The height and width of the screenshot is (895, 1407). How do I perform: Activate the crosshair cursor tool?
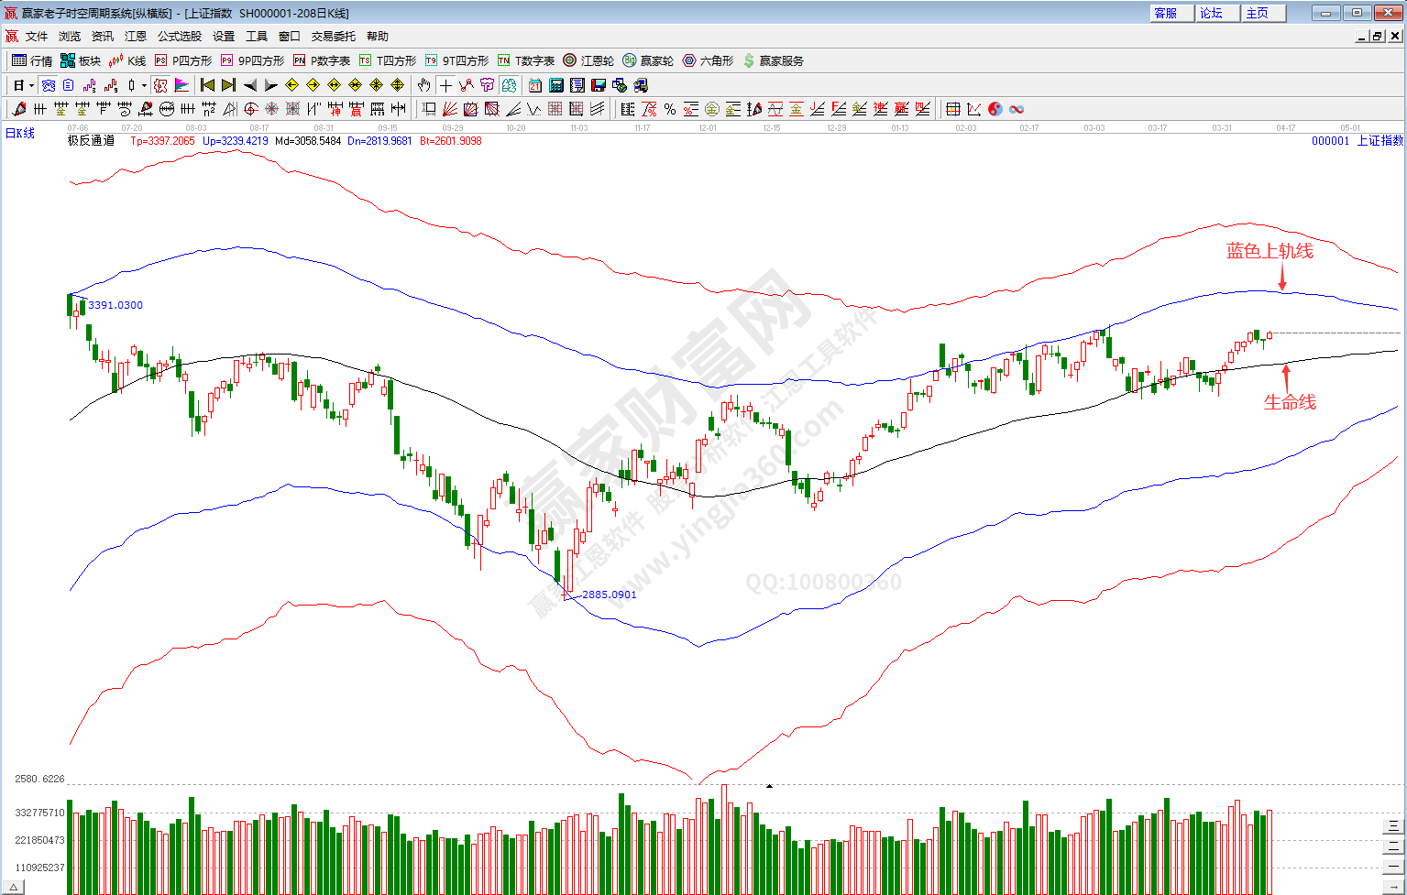point(445,85)
